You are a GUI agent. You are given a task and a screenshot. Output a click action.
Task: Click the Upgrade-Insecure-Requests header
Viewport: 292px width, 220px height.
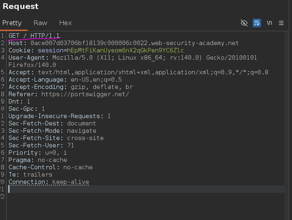pos(59,116)
